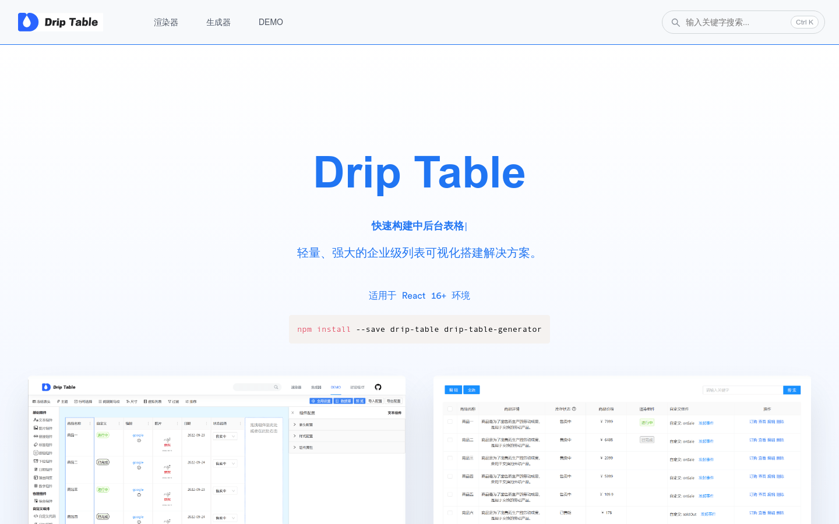Expand the 样式配置 section

click(306, 436)
